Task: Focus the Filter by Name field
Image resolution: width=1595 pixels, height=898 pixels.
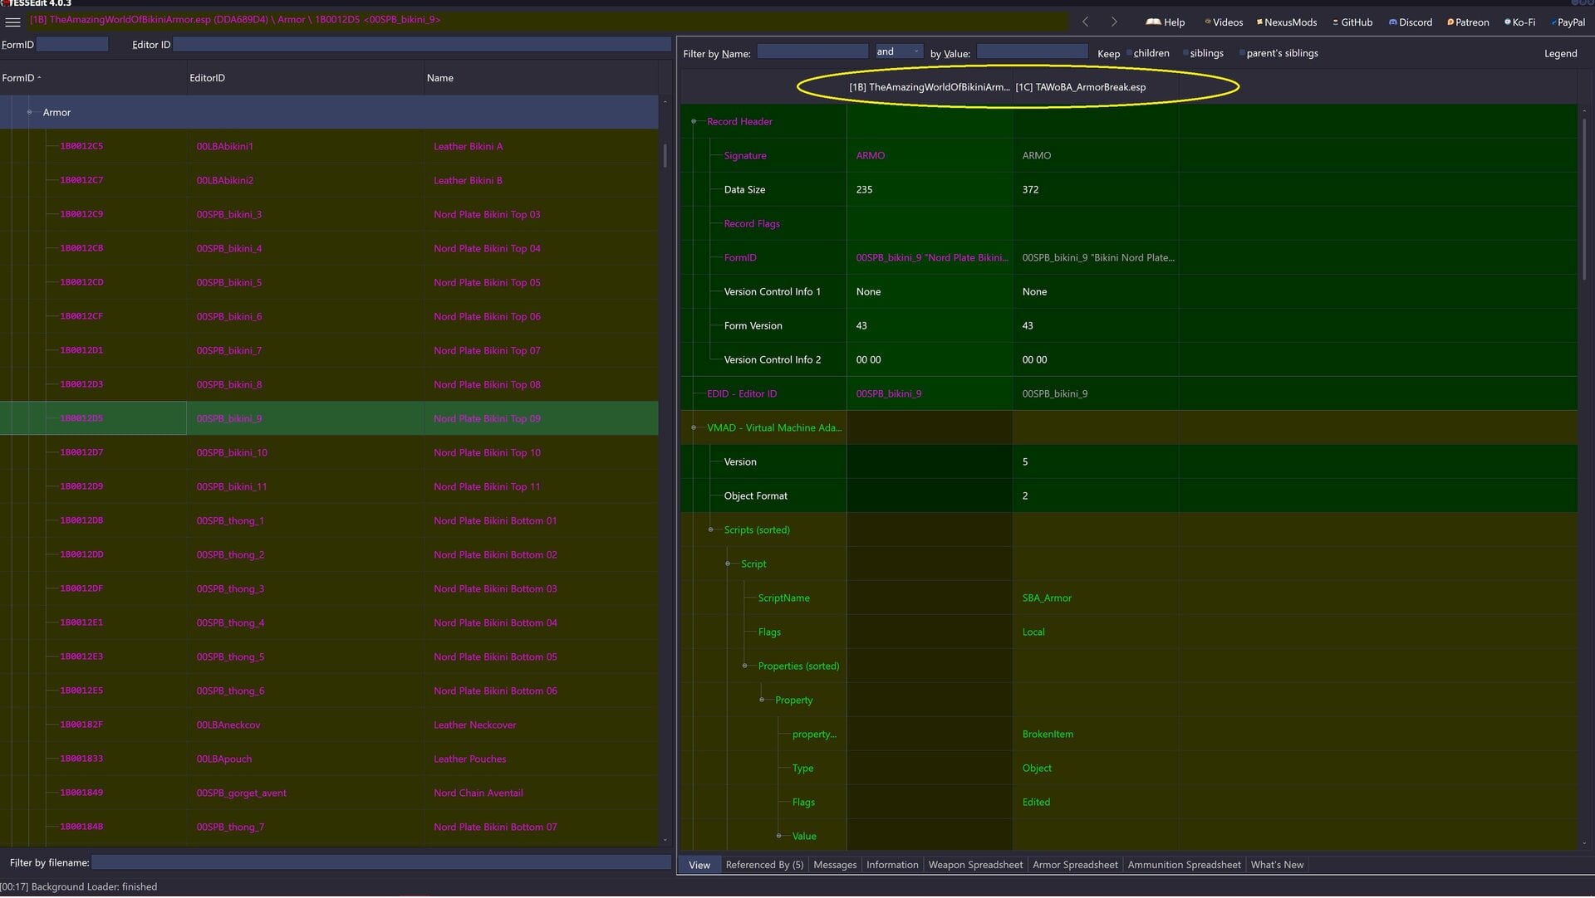Action: (812, 52)
